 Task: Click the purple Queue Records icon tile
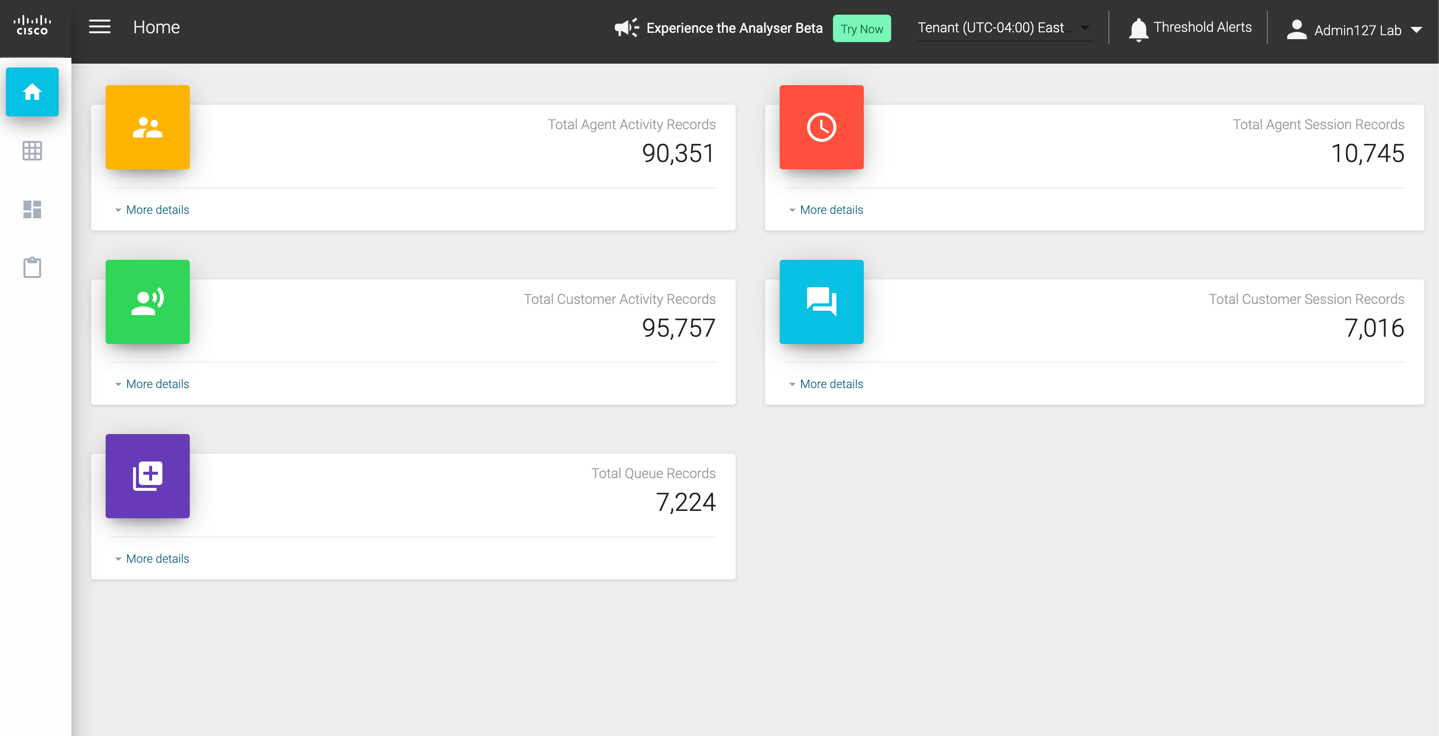[x=148, y=476]
